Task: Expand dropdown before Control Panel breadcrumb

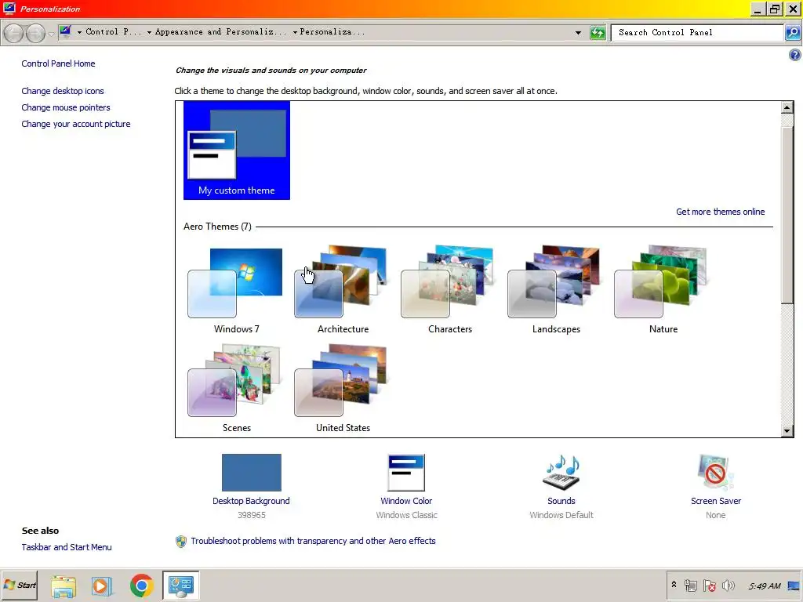Action: point(79,32)
